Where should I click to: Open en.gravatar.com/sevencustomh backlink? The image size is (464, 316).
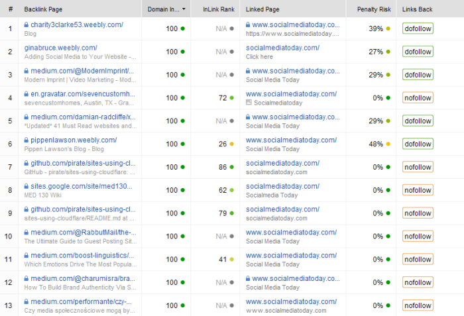click(83, 94)
